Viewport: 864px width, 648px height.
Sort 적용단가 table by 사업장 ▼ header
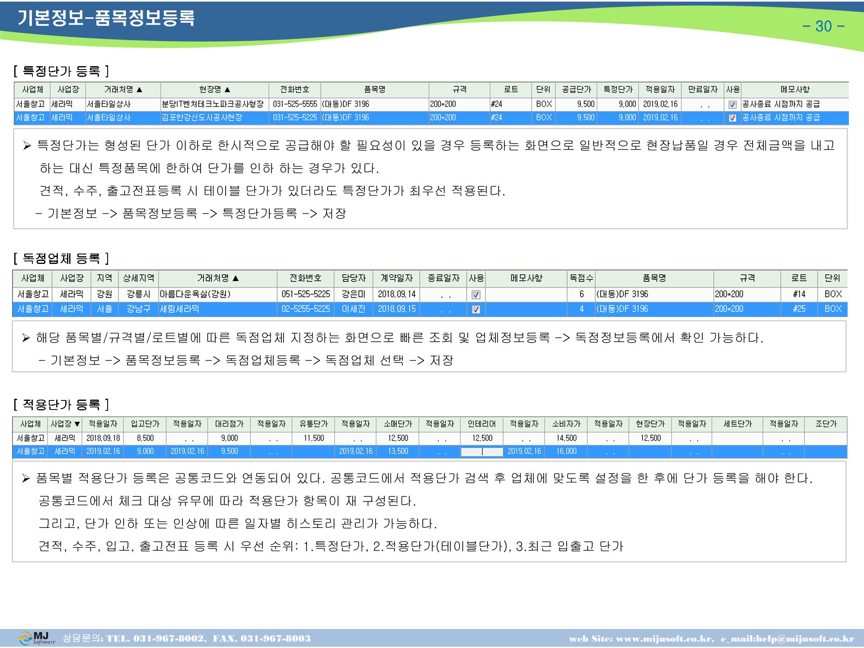click(x=65, y=424)
